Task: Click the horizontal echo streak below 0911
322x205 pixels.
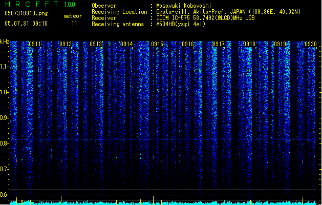Action: coord(28,148)
